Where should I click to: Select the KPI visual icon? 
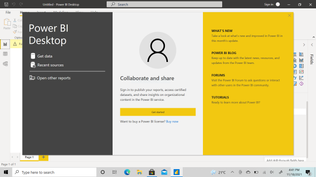301,72
